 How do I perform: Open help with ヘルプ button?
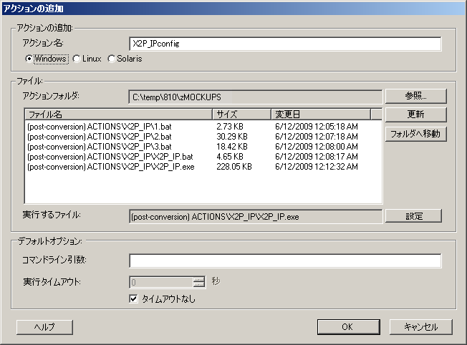coord(44,326)
